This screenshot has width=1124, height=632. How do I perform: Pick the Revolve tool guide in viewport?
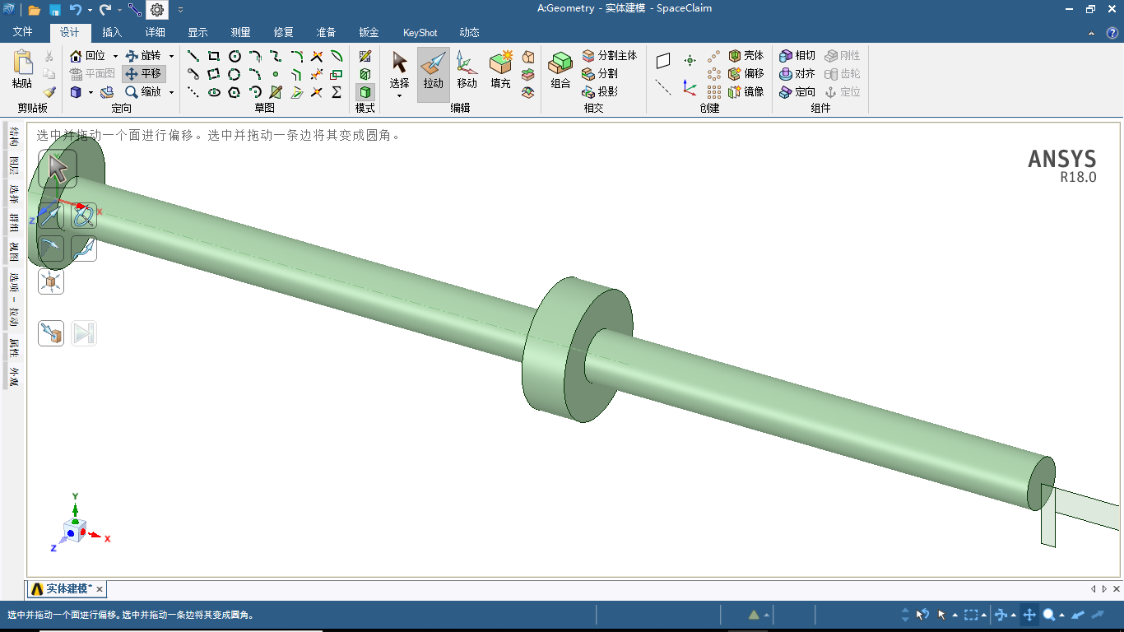83,216
